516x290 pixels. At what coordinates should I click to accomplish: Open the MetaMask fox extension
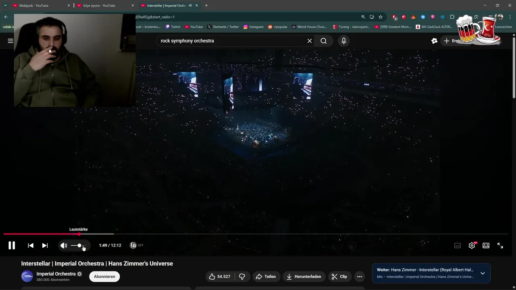coord(413,17)
